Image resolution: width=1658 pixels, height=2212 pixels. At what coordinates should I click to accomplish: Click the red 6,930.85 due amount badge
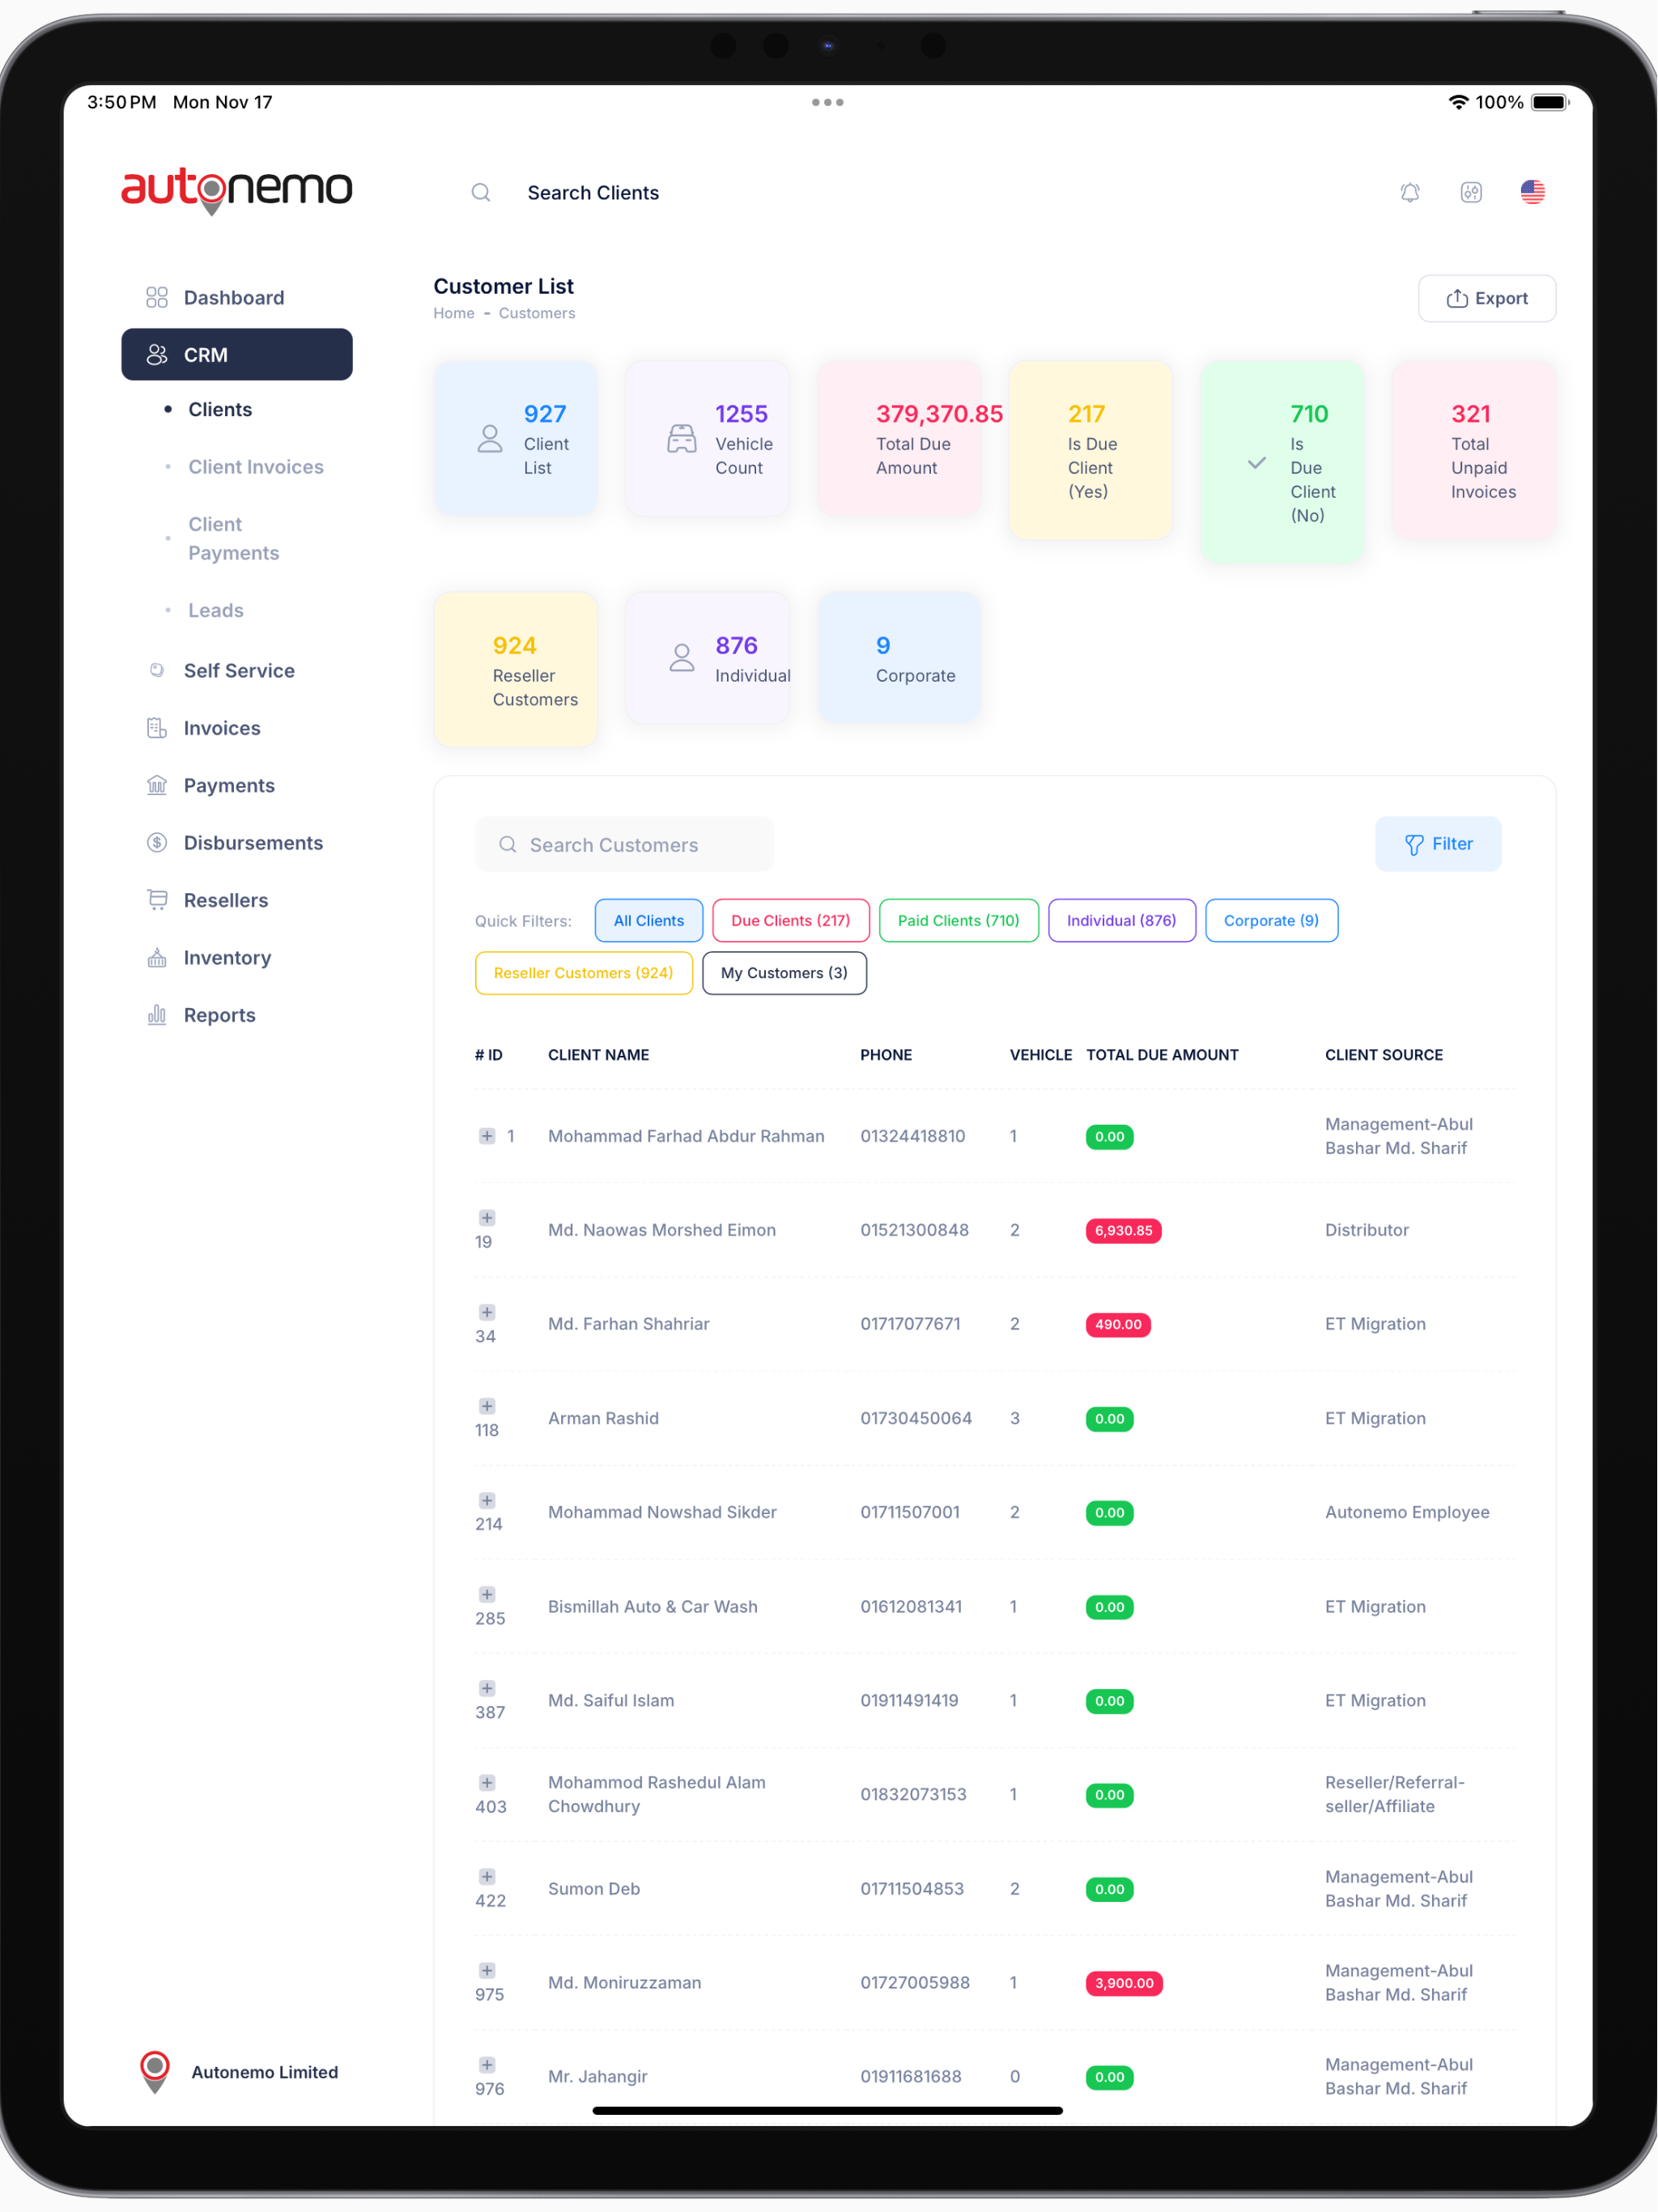tap(1123, 1231)
